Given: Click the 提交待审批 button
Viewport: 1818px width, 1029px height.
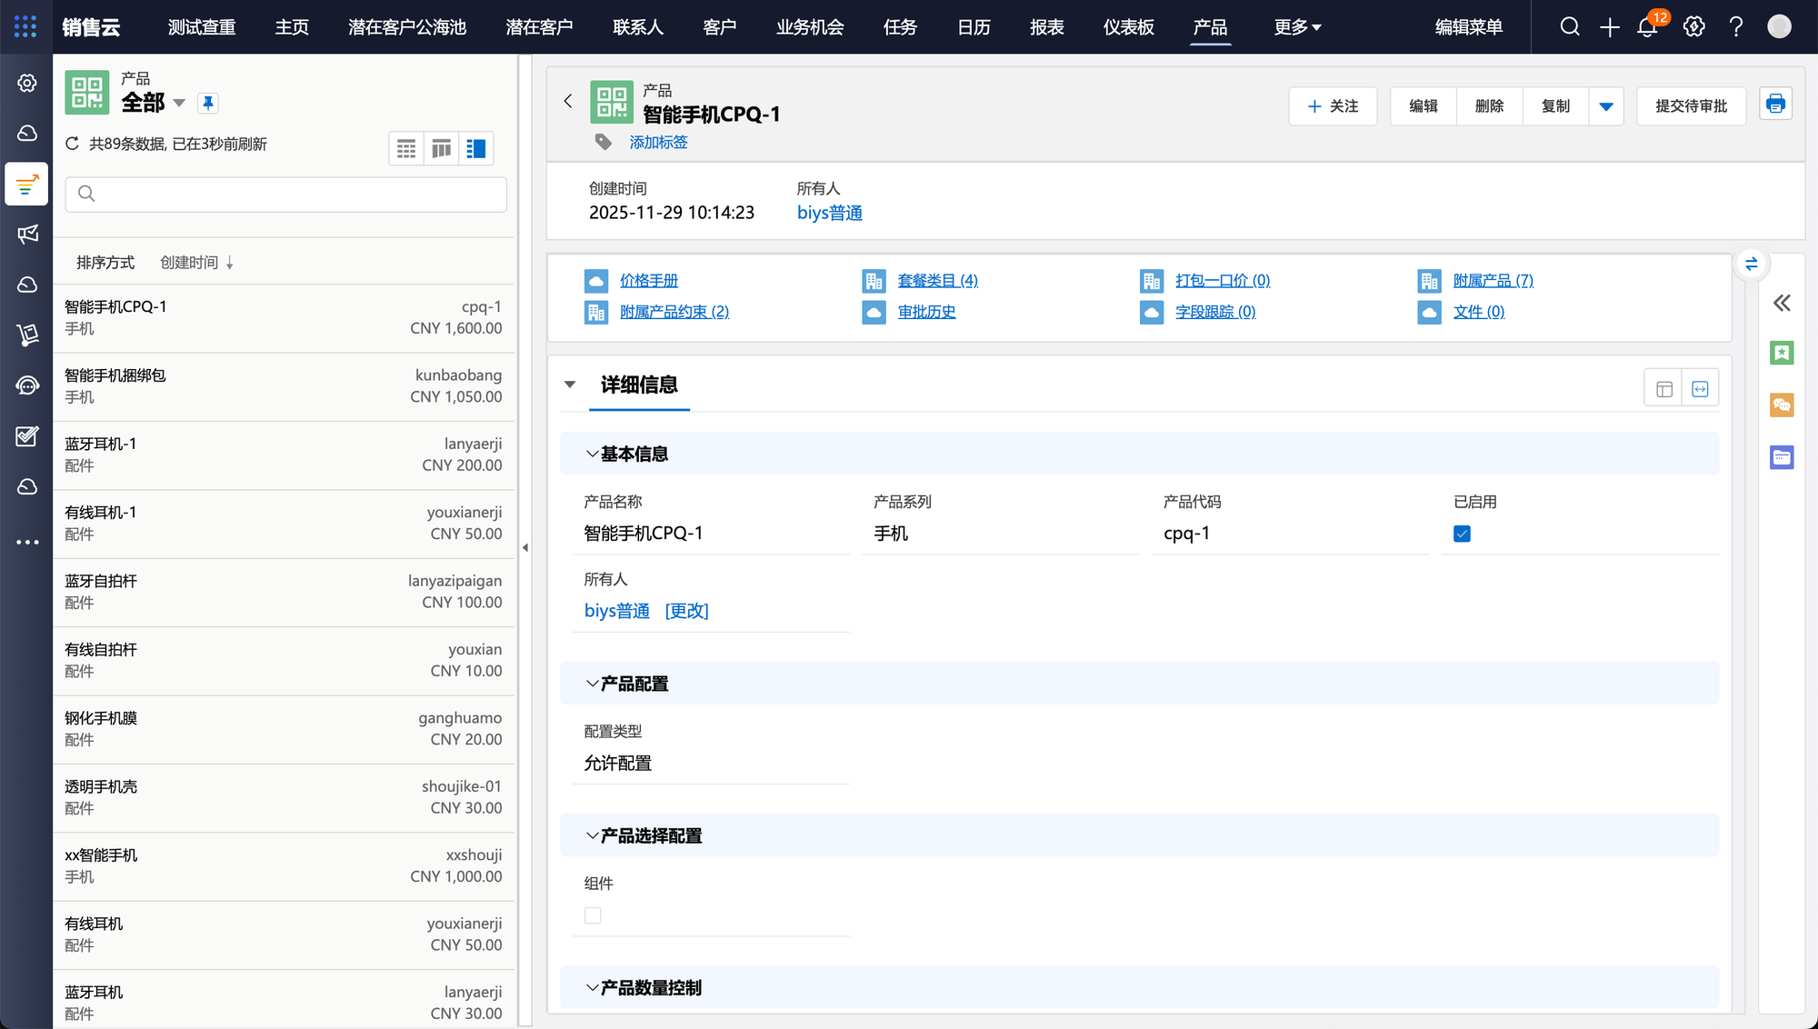Looking at the screenshot, I should pos(1691,106).
